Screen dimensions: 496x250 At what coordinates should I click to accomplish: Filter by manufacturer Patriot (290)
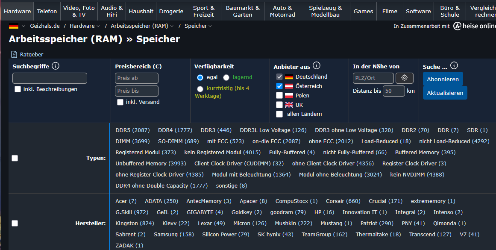377,223
